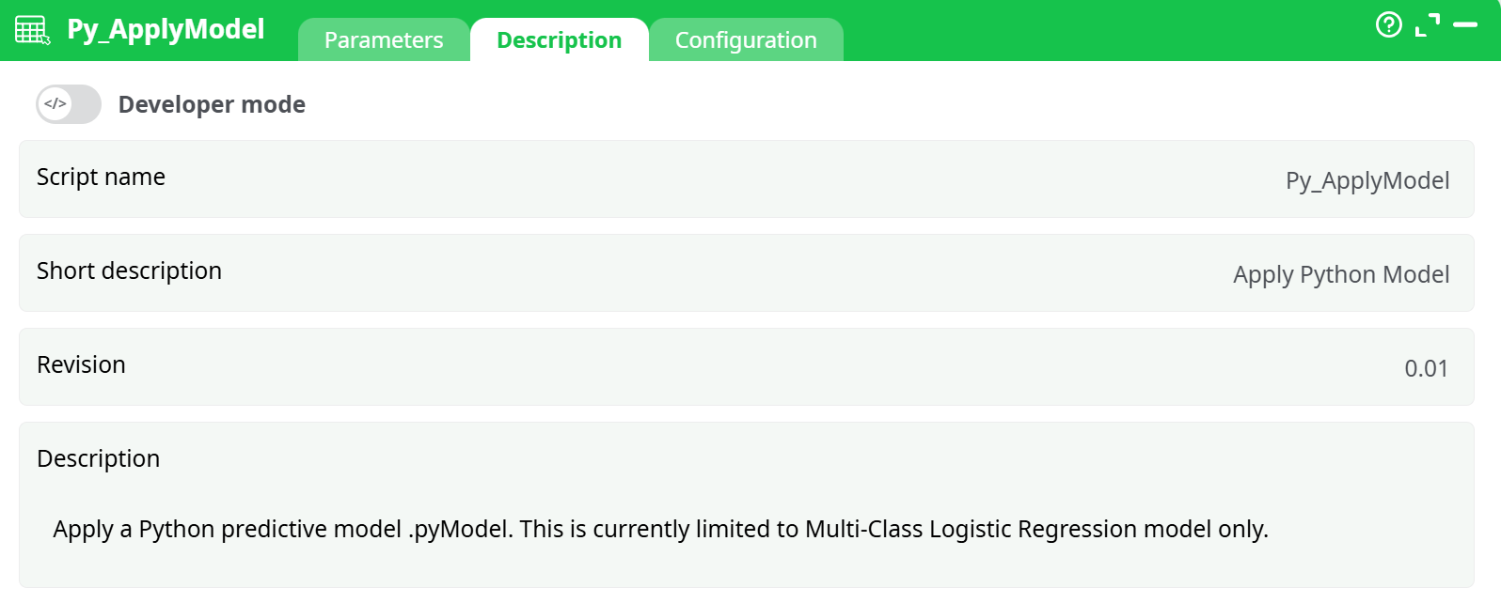Select the Description tab
The width and height of the screenshot is (1501, 603).
(560, 39)
